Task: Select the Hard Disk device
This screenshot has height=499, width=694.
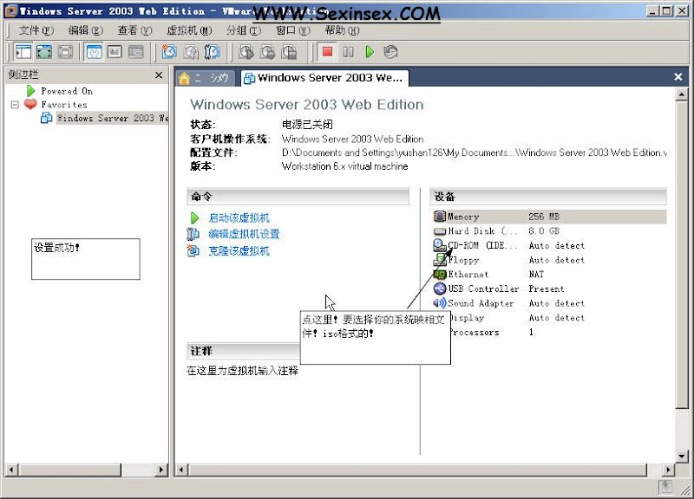Action: click(482, 231)
